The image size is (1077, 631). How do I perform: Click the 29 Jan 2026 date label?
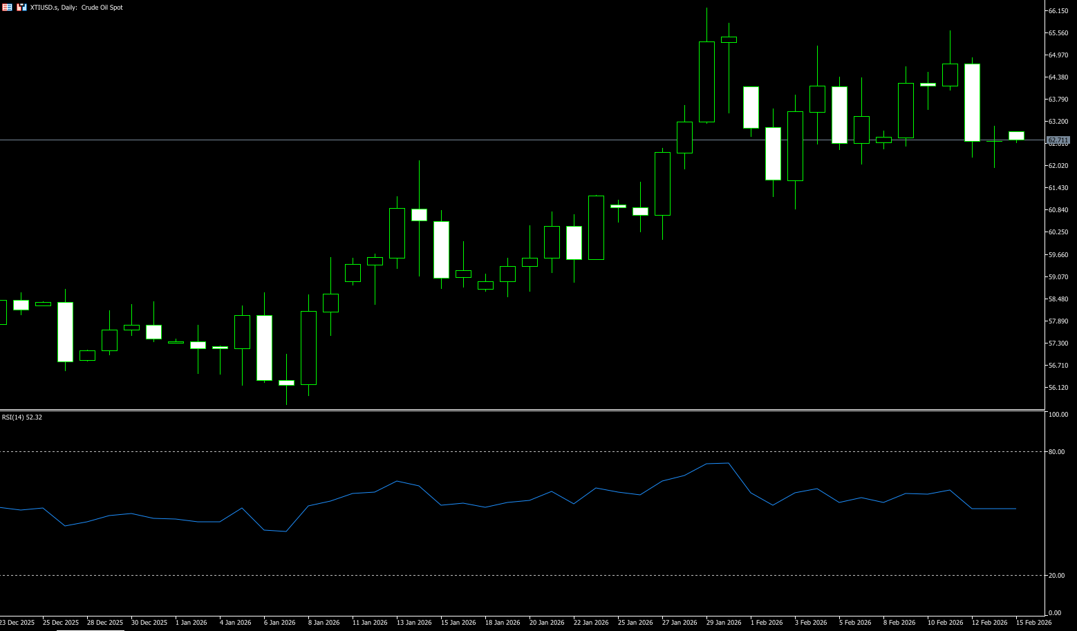(x=724, y=623)
